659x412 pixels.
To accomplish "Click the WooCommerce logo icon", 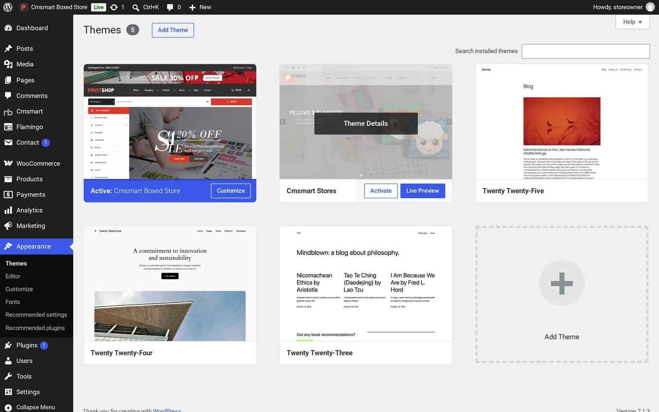I will click(x=8, y=164).
